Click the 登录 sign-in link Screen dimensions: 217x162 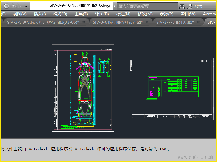199,6
